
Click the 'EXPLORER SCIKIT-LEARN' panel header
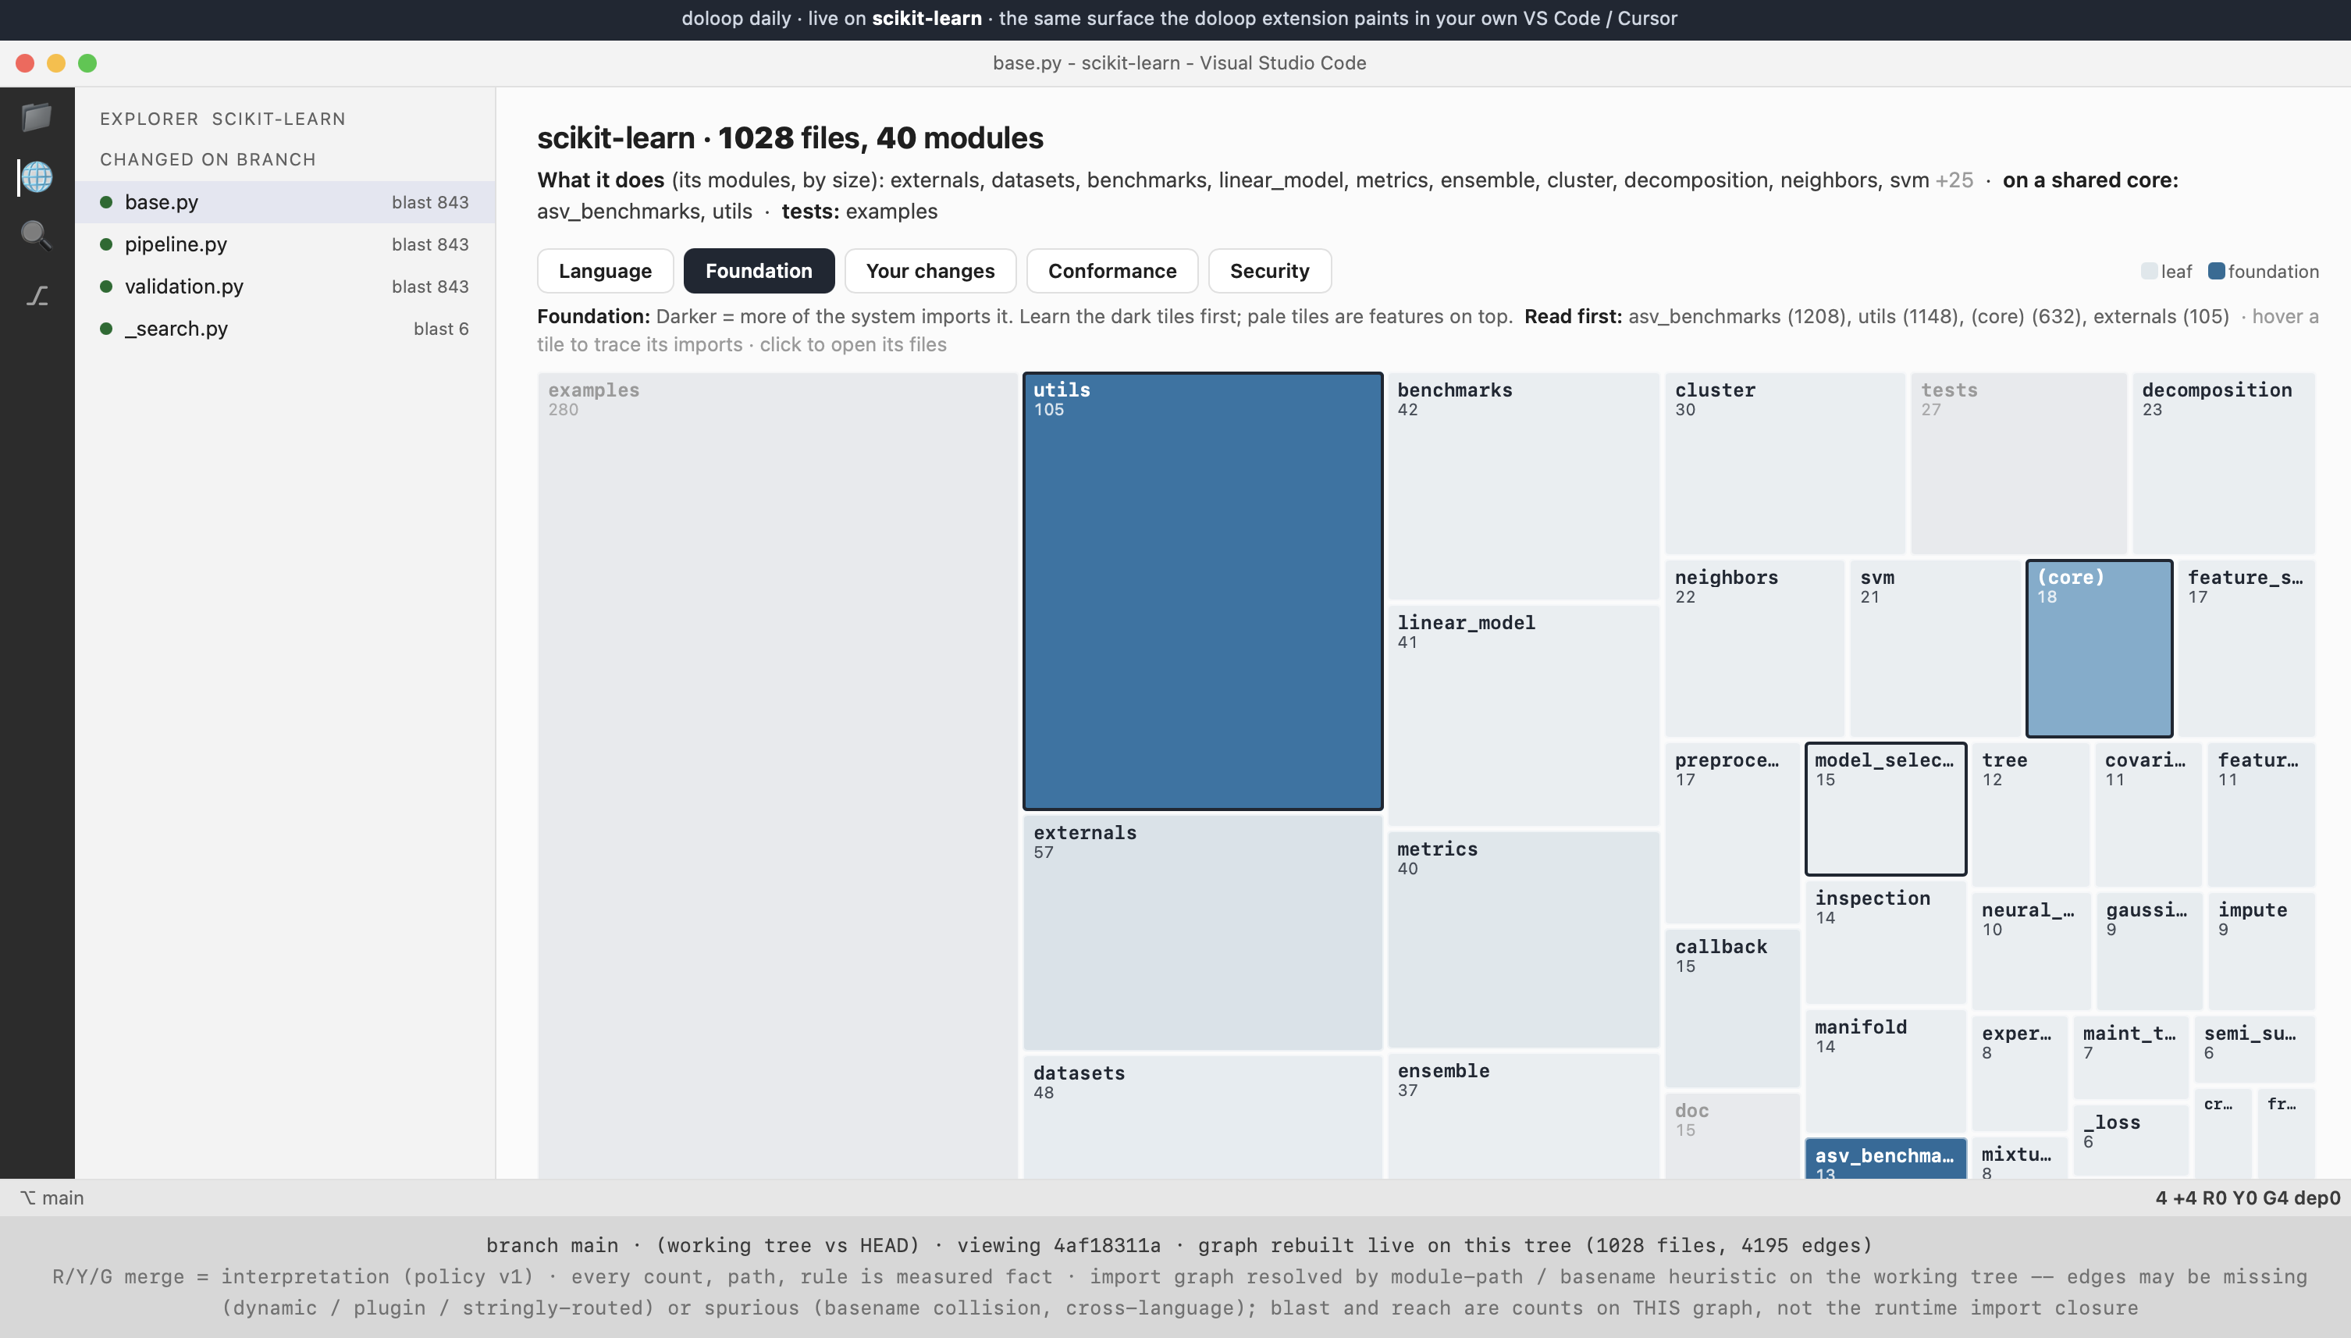(222, 119)
